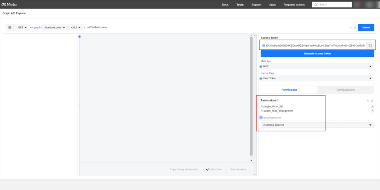380x190 pixels.
Task: Open the hamburger menu beside GET
Action: [10, 27]
